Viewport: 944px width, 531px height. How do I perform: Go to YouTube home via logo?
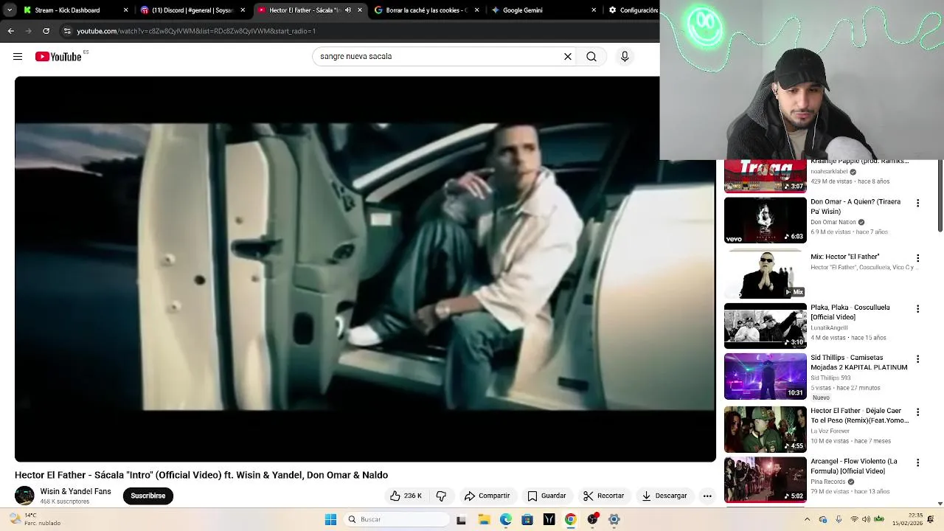coord(58,57)
